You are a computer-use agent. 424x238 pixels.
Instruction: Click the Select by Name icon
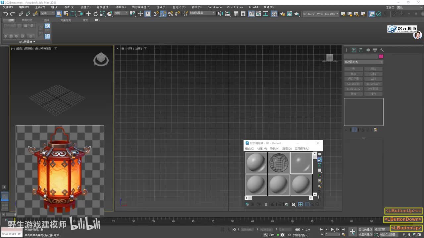pos(66,14)
